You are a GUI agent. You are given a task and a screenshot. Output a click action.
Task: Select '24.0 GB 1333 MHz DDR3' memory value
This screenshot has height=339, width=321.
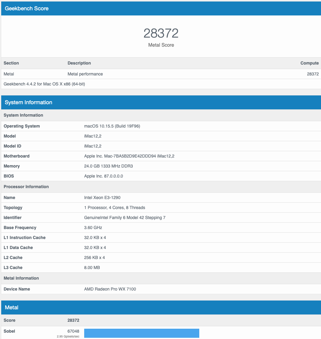pos(108,166)
